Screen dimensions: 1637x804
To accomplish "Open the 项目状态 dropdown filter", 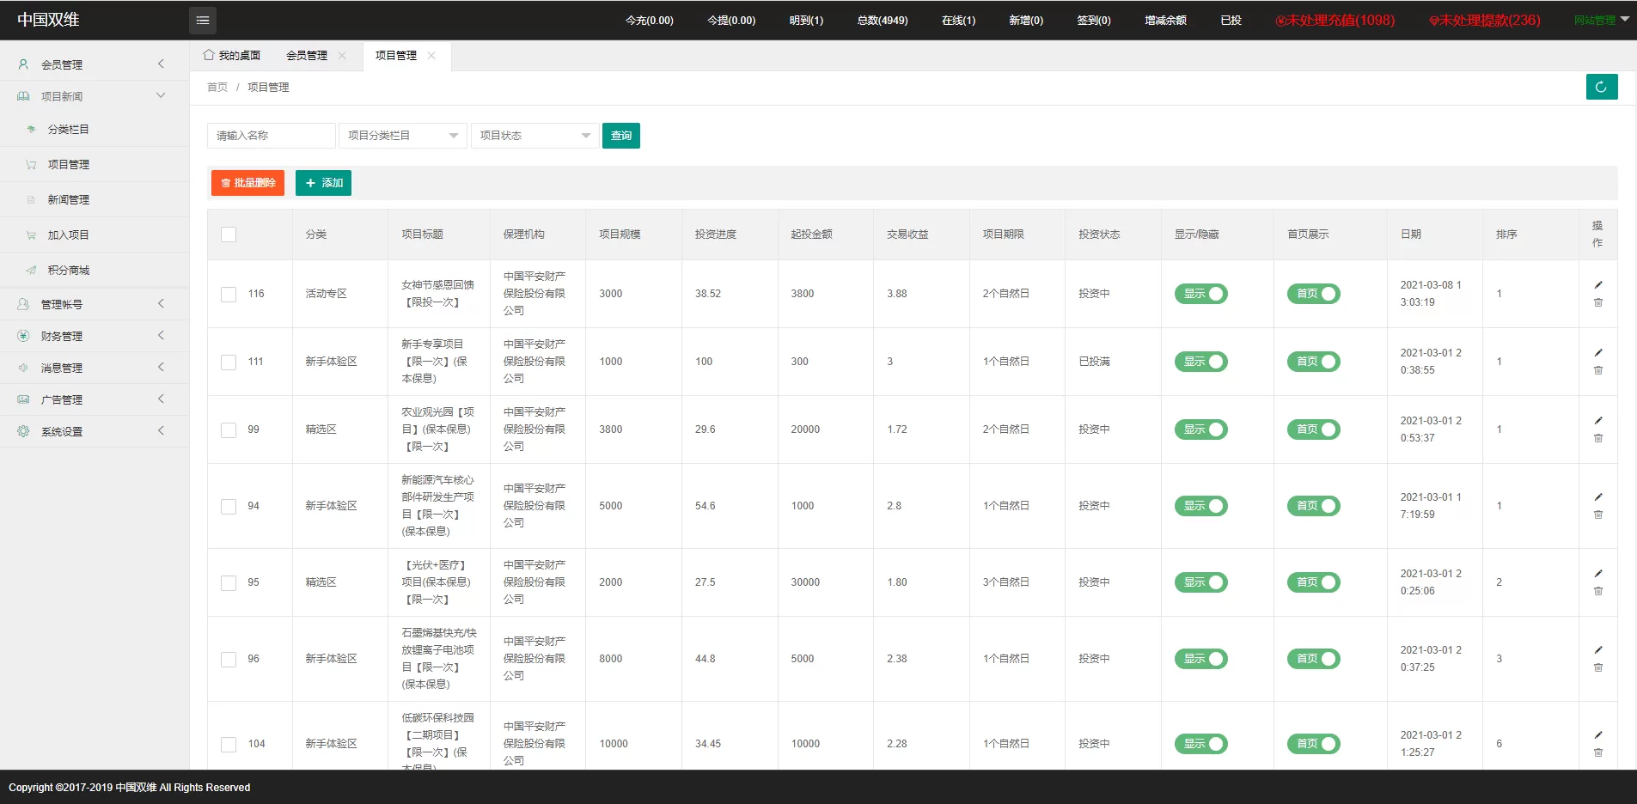I will tap(534, 136).
